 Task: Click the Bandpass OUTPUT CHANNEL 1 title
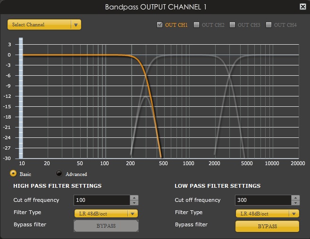click(156, 7)
